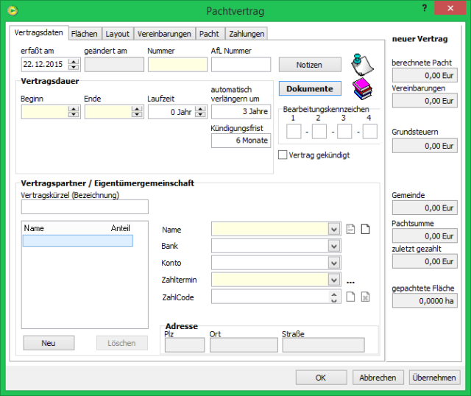The width and height of the screenshot is (471, 396).
Task: Click the Anteil column header
Action: click(x=121, y=228)
